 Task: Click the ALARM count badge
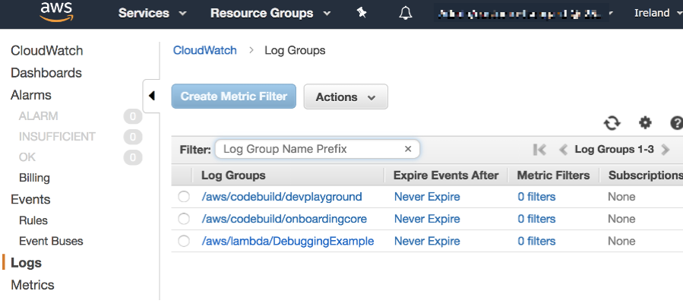[132, 116]
